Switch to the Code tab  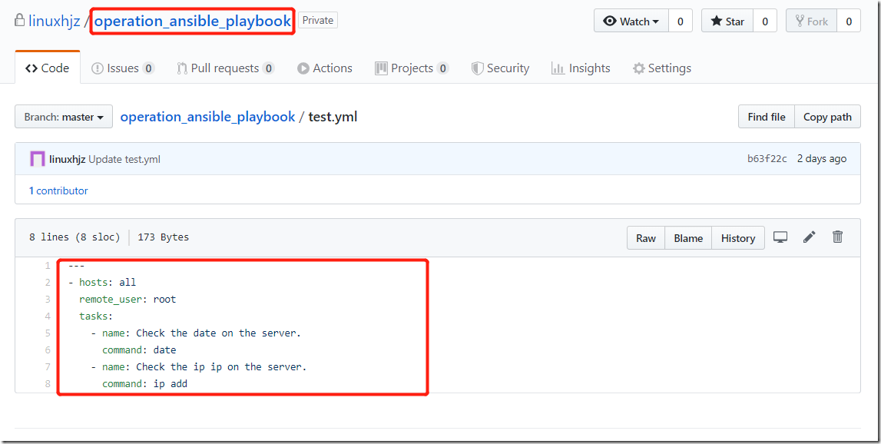[x=48, y=68]
